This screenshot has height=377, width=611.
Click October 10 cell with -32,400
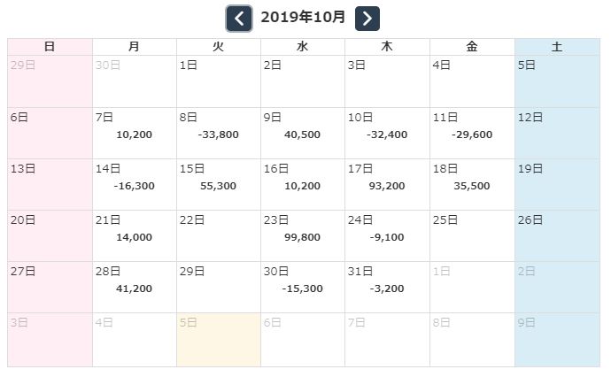tap(387, 134)
